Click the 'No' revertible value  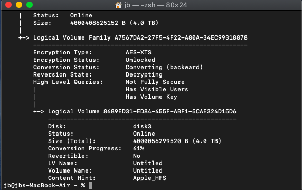coord(137,156)
